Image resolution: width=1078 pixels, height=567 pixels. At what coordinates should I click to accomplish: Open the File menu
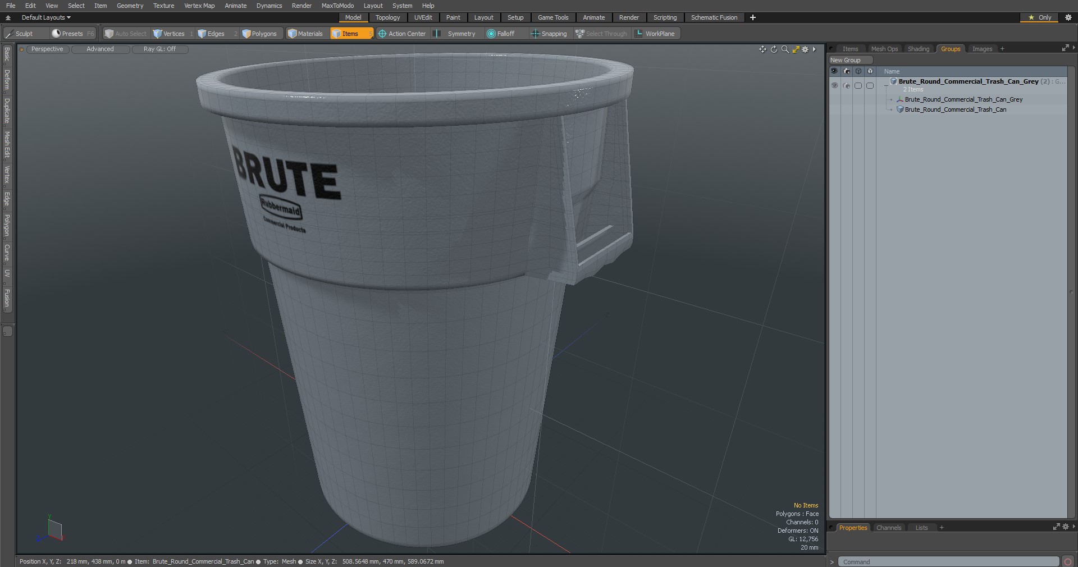[x=11, y=6]
